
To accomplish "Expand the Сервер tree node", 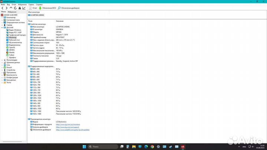I will click(2, 25).
